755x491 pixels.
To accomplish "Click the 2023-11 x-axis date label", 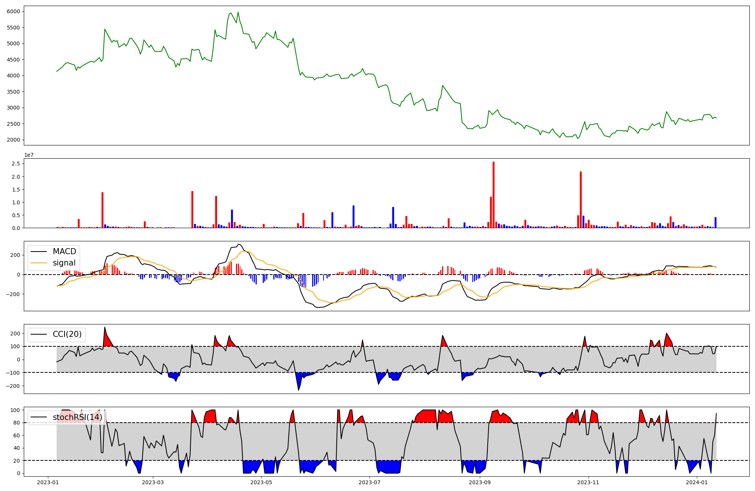I will click(x=588, y=482).
